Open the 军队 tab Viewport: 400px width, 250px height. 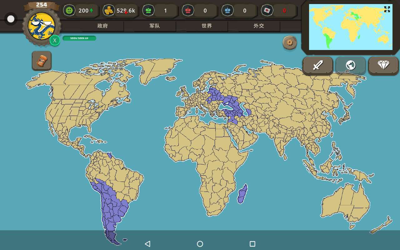[155, 26]
